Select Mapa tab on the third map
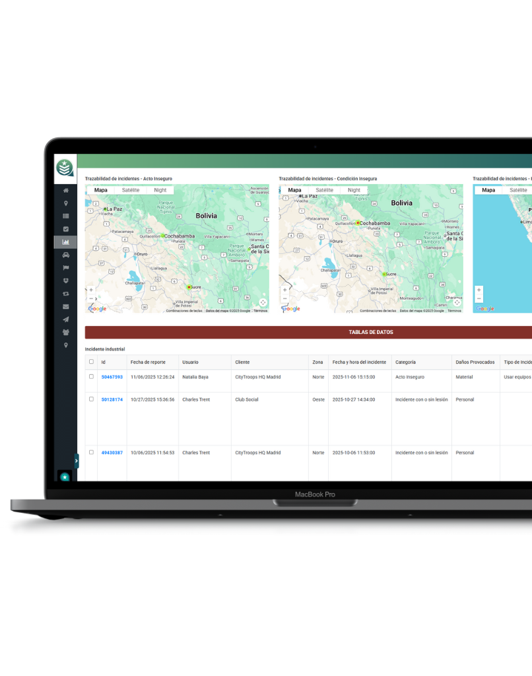 (x=488, y=189)
